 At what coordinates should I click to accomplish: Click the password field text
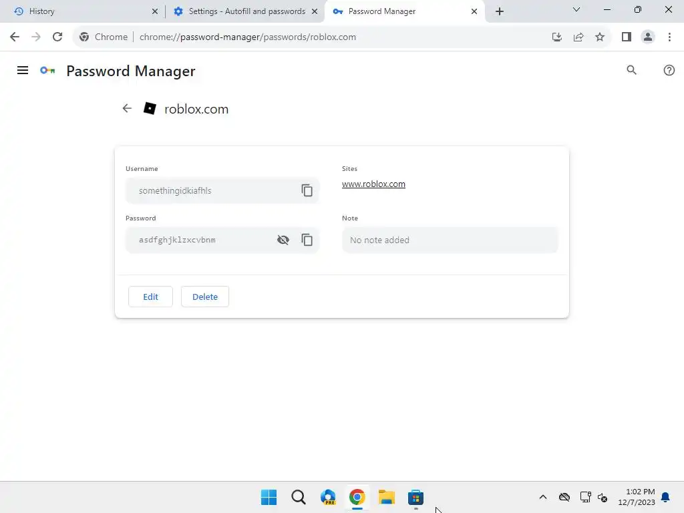(x=177, y=240)
